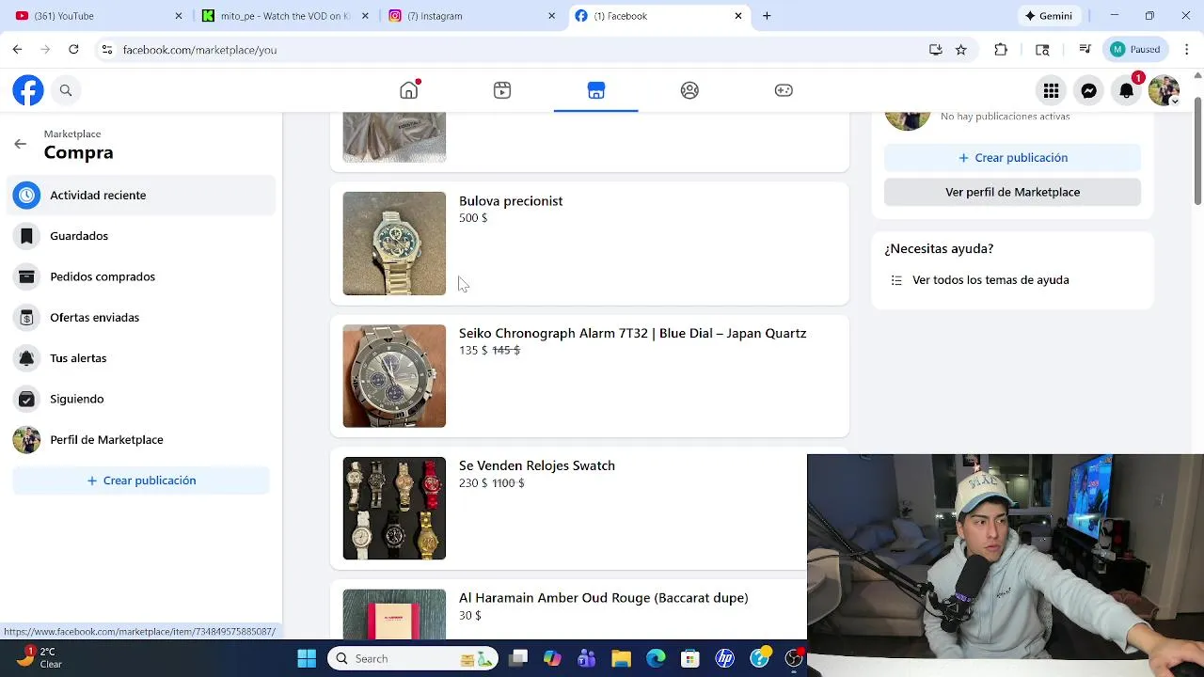Open a new browser tab
This screenshot has width=1204, height=677.
pyautogui.click(x=767, y=16)
